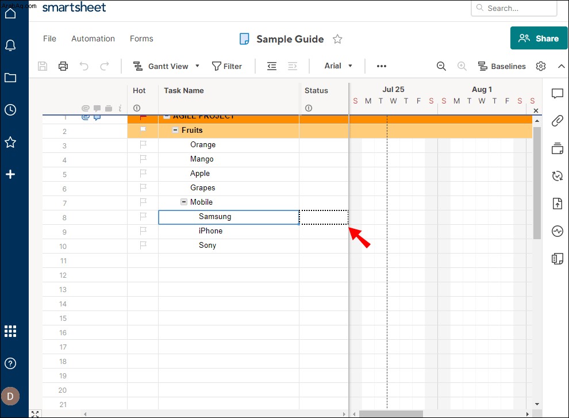Zoom in the Gantt timeline
This screenshot has width=569, height=418.
click(462, 66)
